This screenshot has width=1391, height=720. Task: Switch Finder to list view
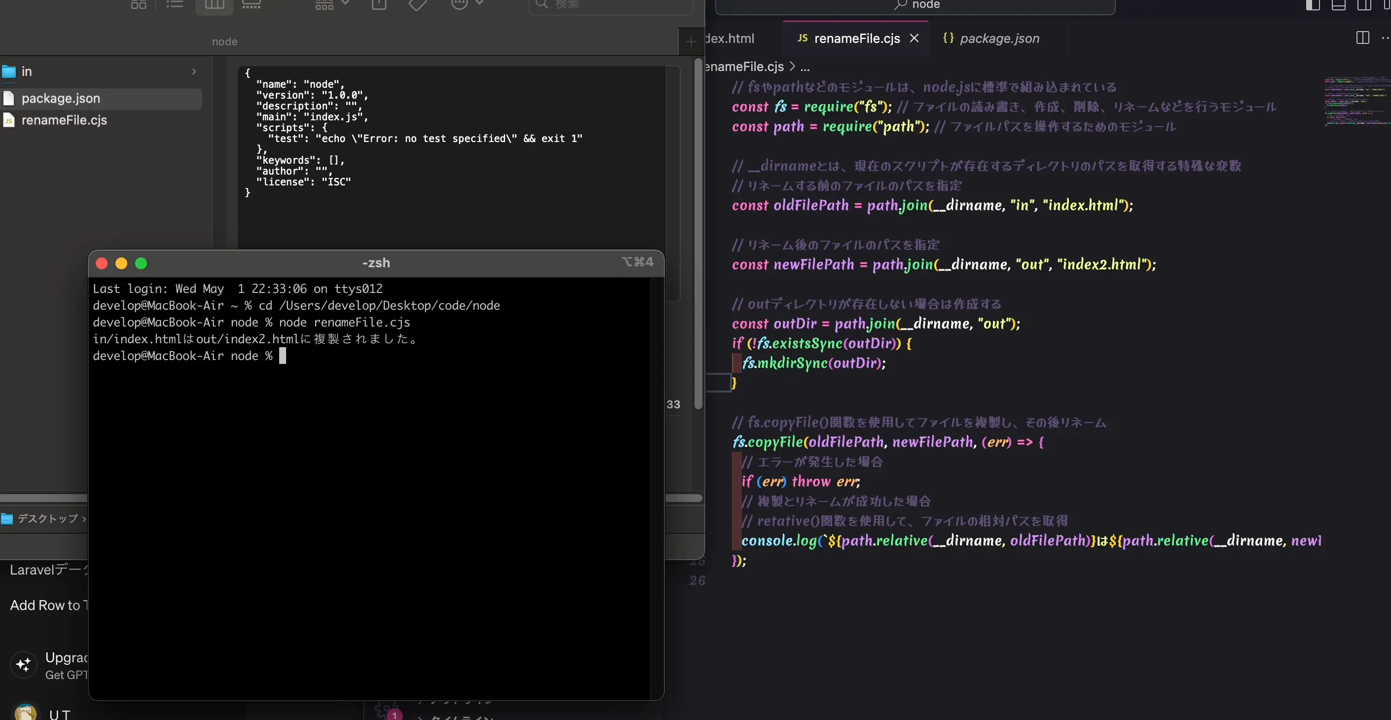175,4
